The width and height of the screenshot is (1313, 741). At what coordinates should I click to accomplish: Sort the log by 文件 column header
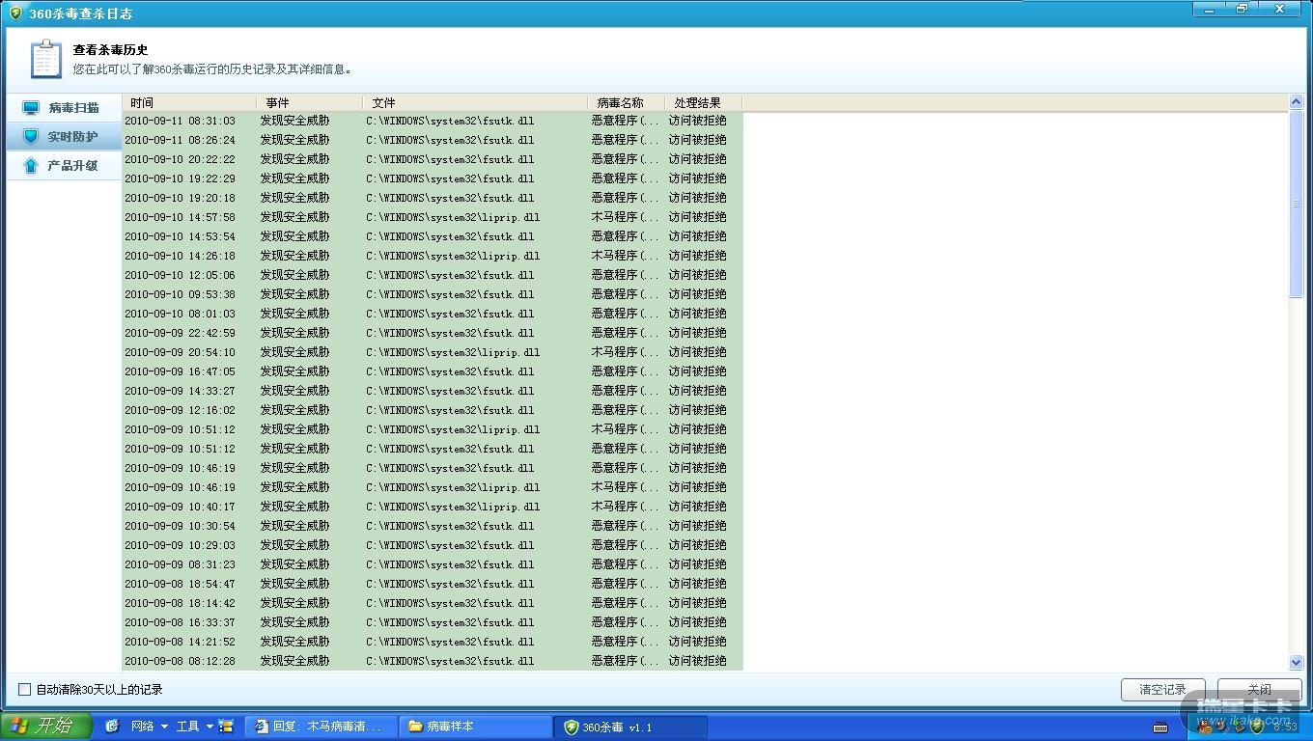475,102
